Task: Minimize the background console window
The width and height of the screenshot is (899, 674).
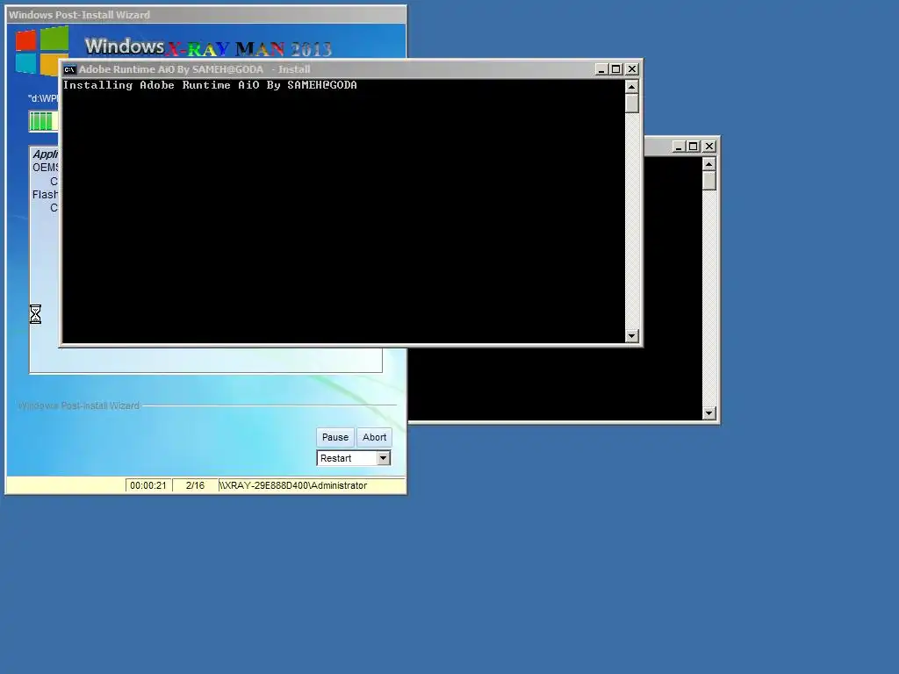Action: tap(679, 147)
